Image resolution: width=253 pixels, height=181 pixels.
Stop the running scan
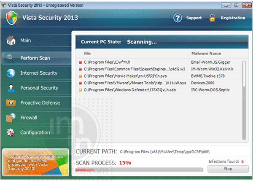click(228, 169)
